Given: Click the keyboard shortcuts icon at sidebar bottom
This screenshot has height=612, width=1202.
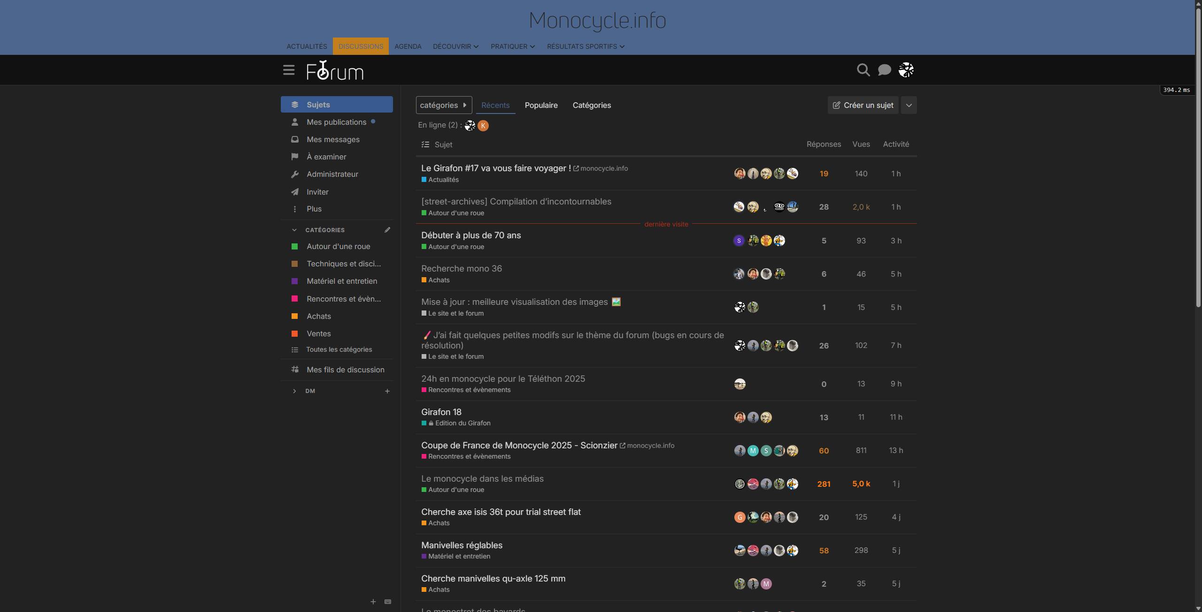Looking at the screenshot, I should [388, 602].
